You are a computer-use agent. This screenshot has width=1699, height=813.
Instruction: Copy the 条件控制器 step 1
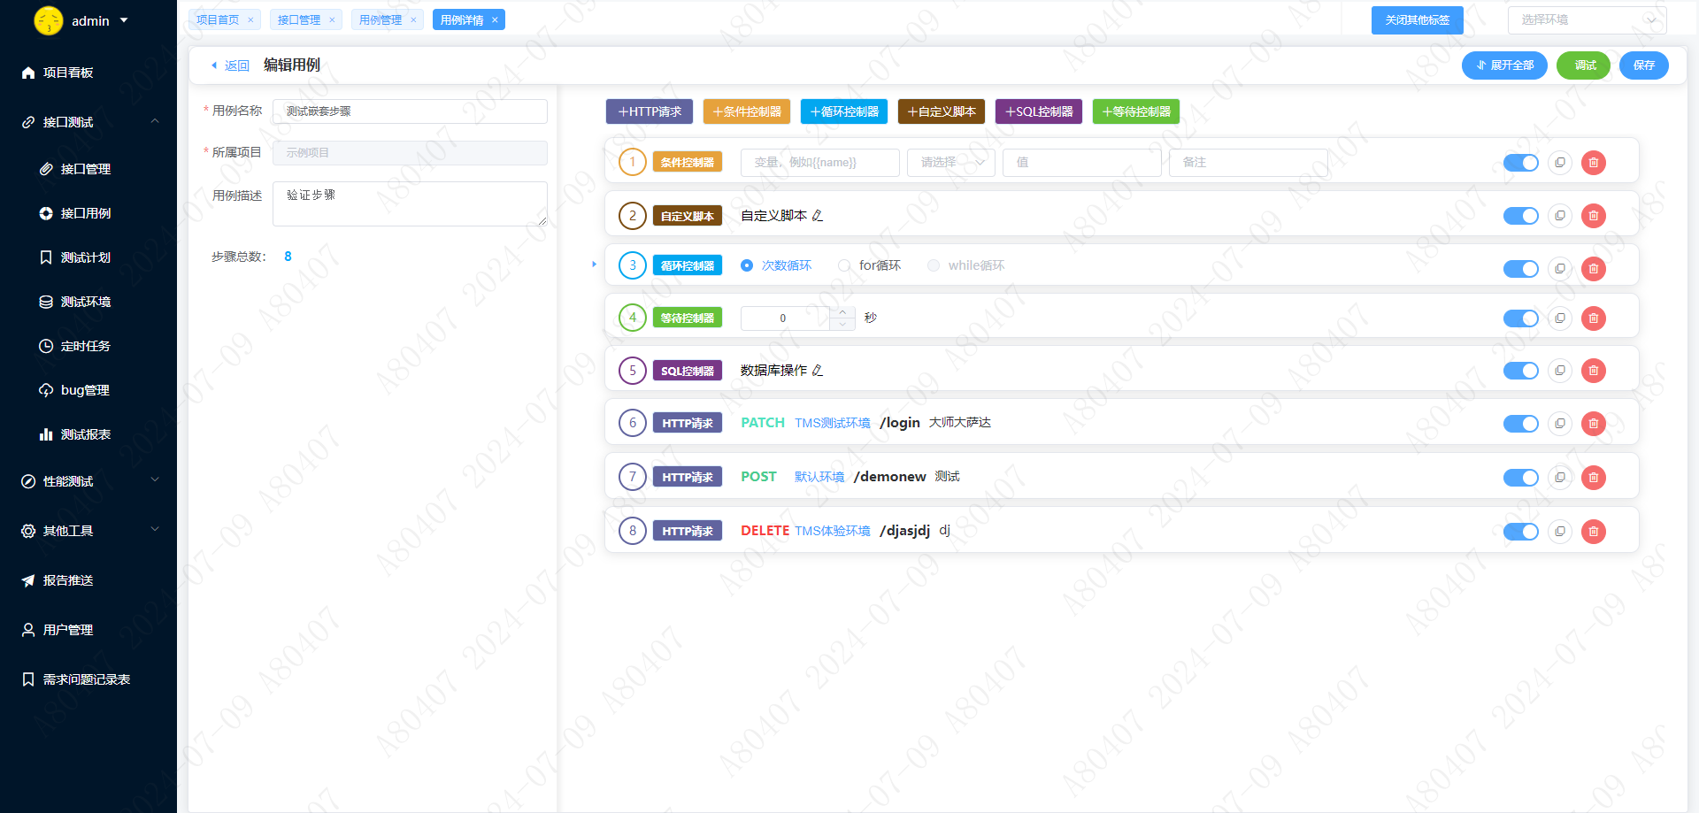[x=1560, y=163]
